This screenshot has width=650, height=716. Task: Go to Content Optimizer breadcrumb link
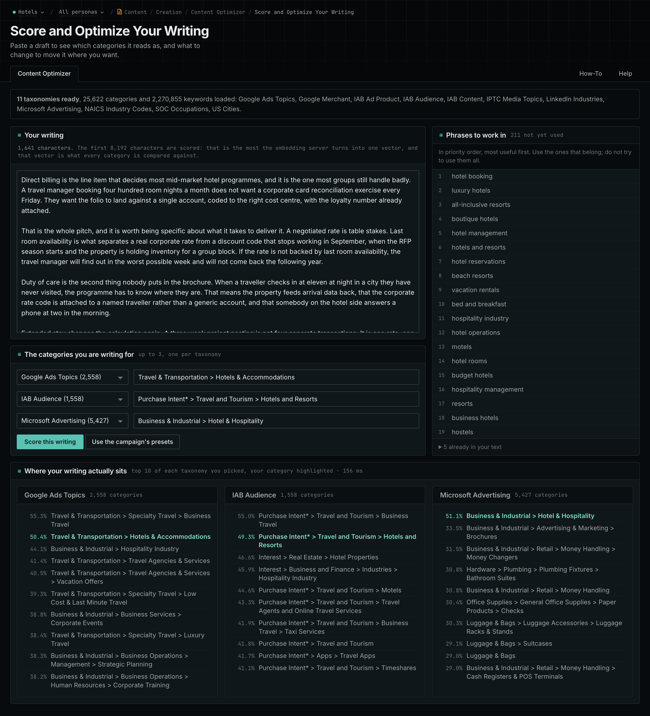[x=218, y=12]
